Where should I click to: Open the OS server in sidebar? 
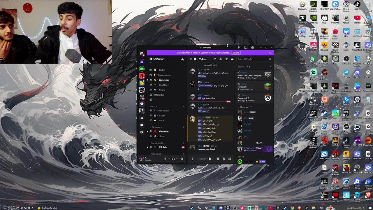pos(142,118)
